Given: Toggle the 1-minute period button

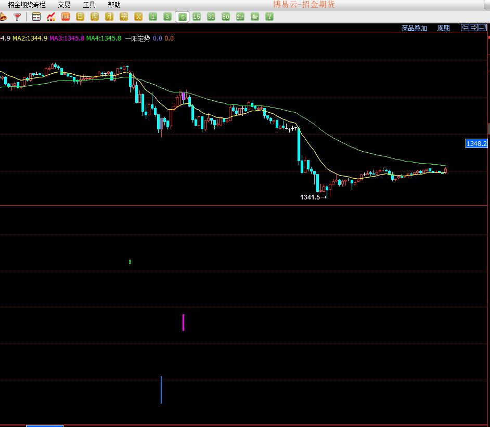Looking at the screenshot, I should click(x=153, y=17).
